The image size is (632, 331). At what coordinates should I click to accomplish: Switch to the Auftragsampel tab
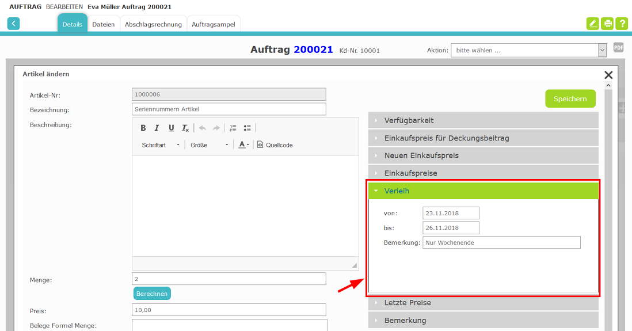(x=214, y=24)
